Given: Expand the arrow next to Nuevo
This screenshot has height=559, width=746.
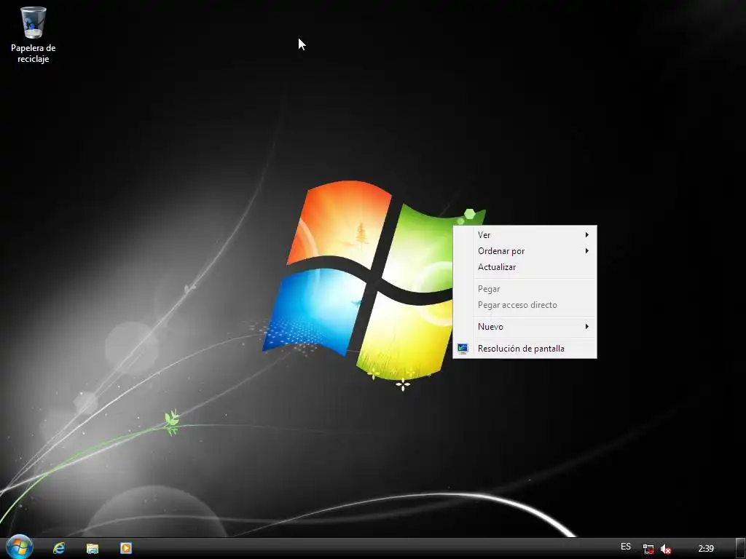Looking at the screenshot, I should [587, 327].
